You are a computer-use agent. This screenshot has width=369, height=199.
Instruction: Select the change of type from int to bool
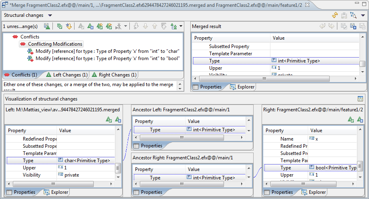[107, 58]
